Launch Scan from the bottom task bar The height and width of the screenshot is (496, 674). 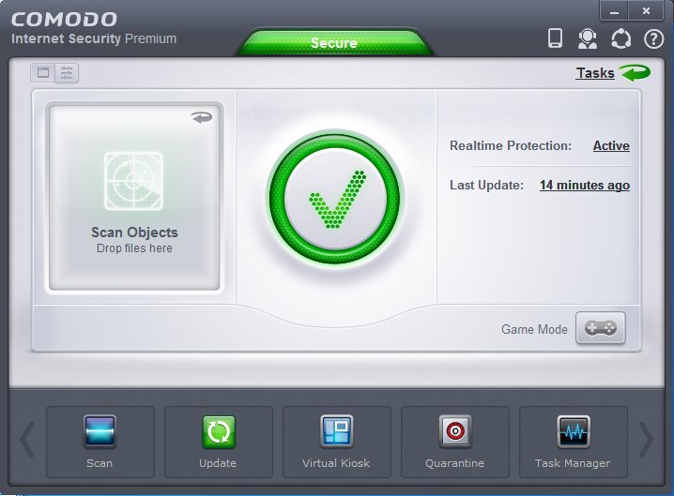pyautogui.click(x=100, y=442)
